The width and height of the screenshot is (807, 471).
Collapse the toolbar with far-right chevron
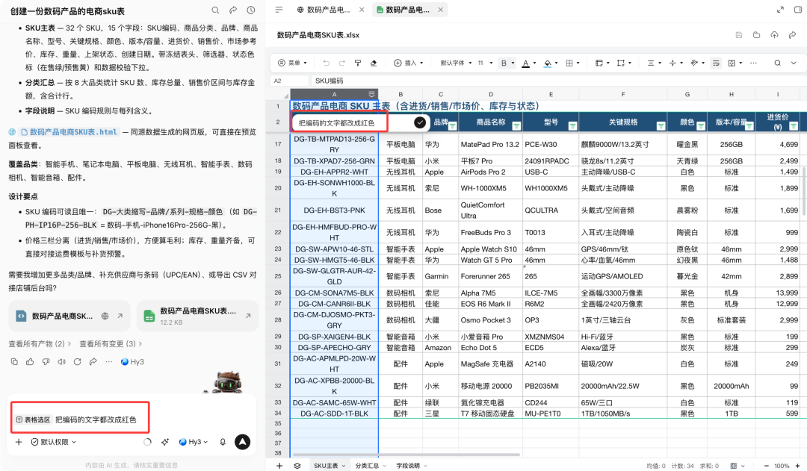click(794, 63)
